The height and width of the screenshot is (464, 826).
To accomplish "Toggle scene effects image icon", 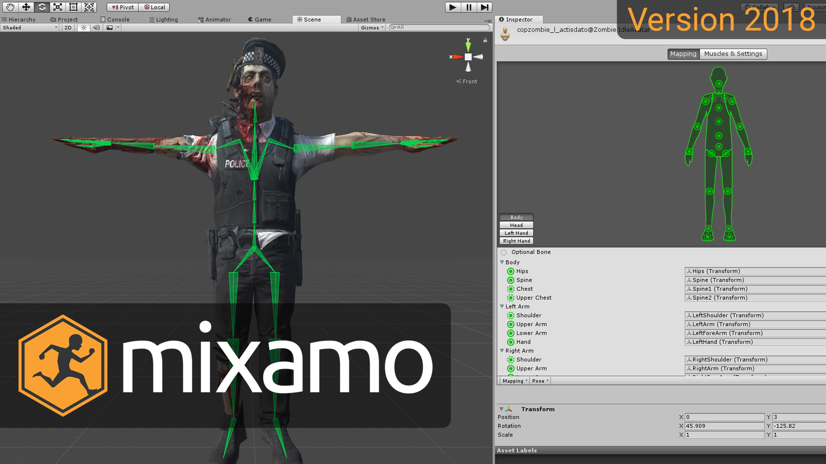I will pyautogui.click(x=110, y=27).
